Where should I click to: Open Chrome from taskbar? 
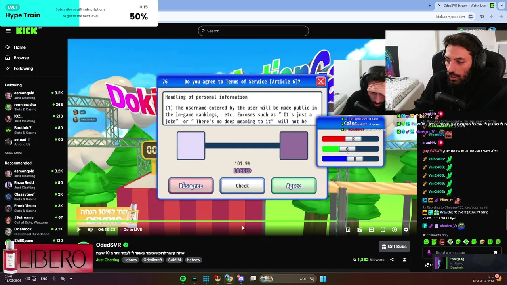[229, 279]
